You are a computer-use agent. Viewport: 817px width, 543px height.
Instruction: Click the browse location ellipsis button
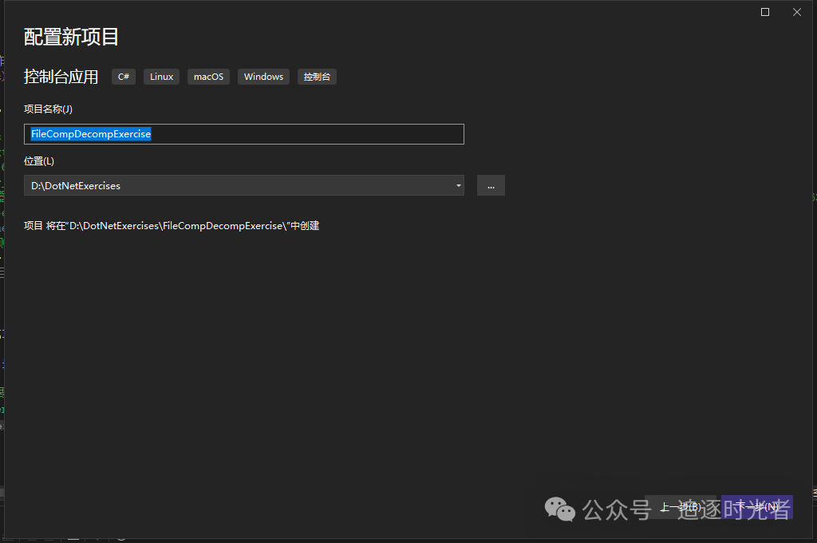click(x=491, y=186)
